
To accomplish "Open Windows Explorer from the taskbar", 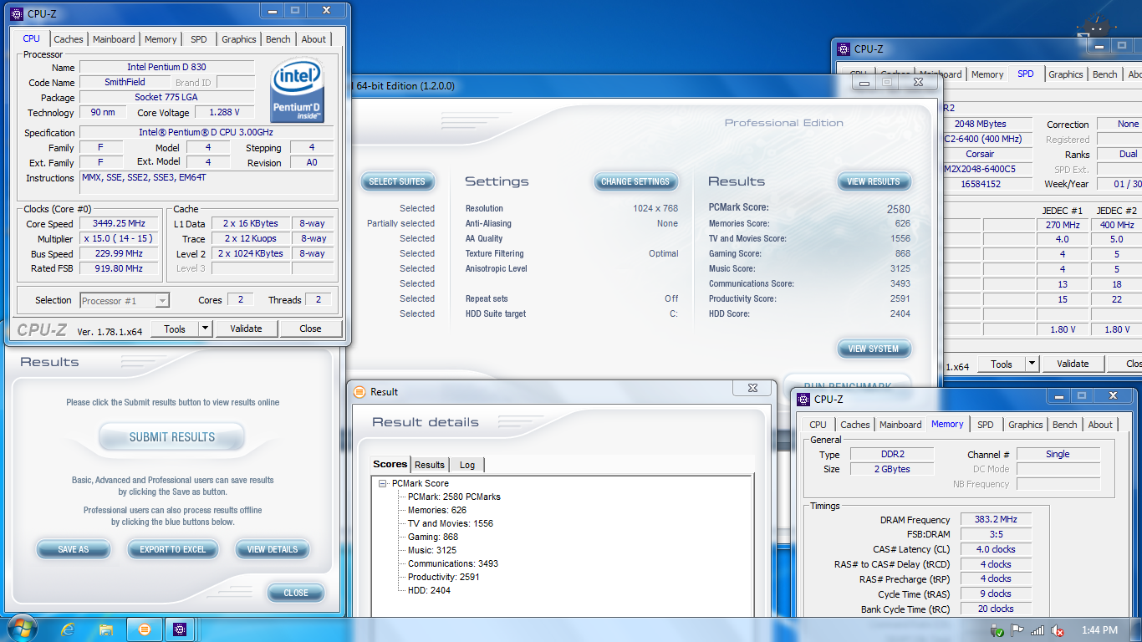I will (106, 629).
